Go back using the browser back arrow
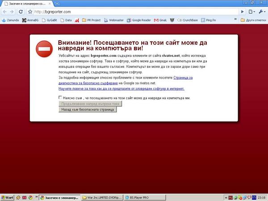 [x=5, y=12]
